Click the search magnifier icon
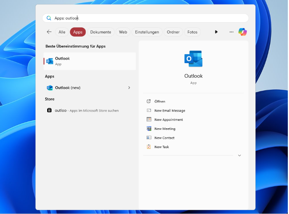 (49, 18)
